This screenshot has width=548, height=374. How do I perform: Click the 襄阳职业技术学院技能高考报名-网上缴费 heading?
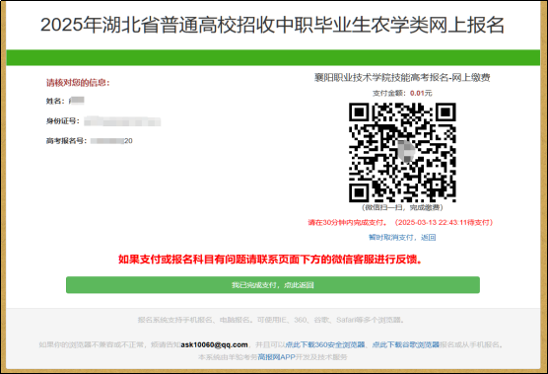click(402, 77)
